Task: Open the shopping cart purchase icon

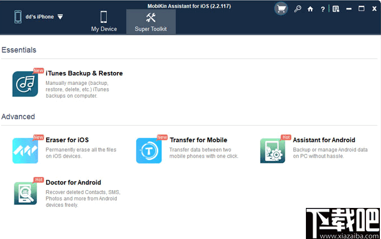Action: coord(281,9)
